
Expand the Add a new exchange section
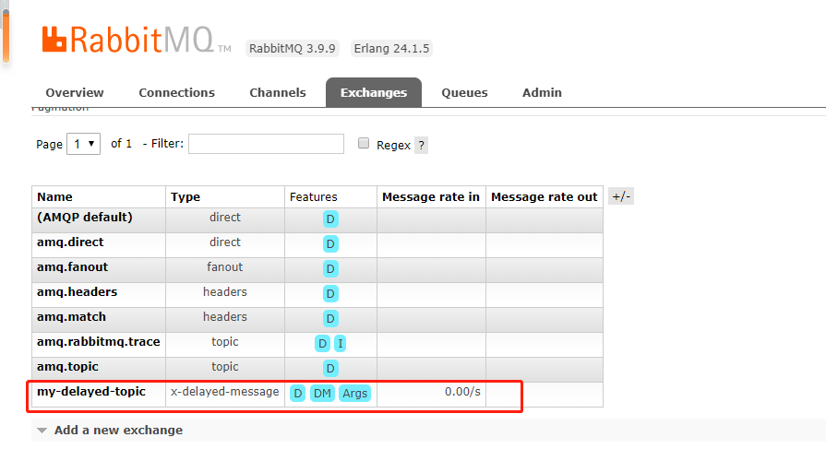118,430
